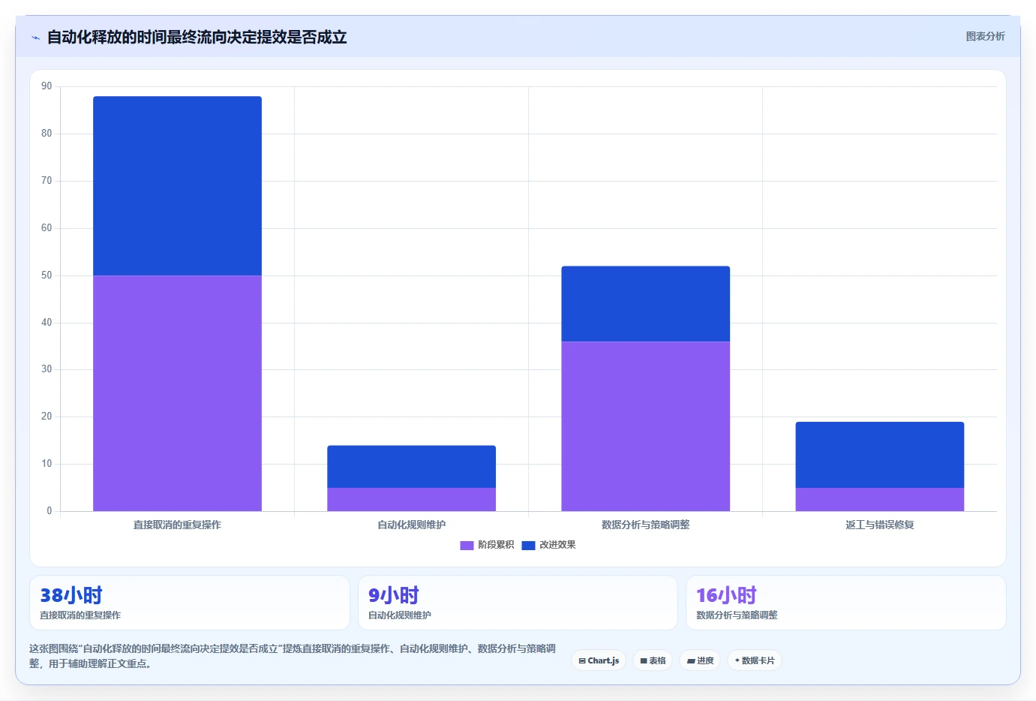Toggle the 改进效果 legend swatch
This screenshot has width=1036, height=701.
[x=528, y=545]
